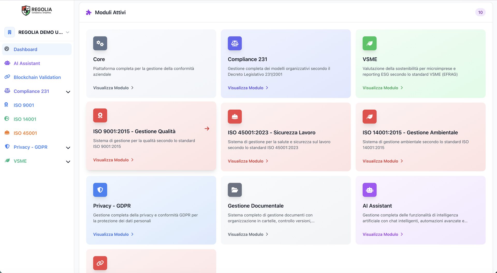Click the Privacy - GDPR sidebar label

(x=31, y=147)
